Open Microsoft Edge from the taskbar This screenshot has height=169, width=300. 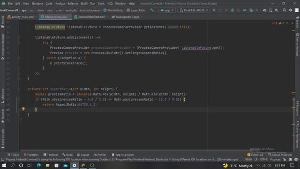(38, 165)
